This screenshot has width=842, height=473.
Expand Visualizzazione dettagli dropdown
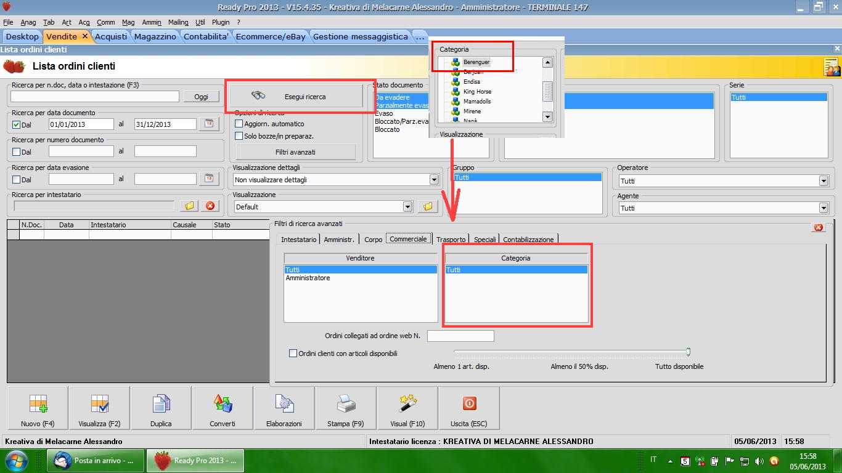coord(434,180)
